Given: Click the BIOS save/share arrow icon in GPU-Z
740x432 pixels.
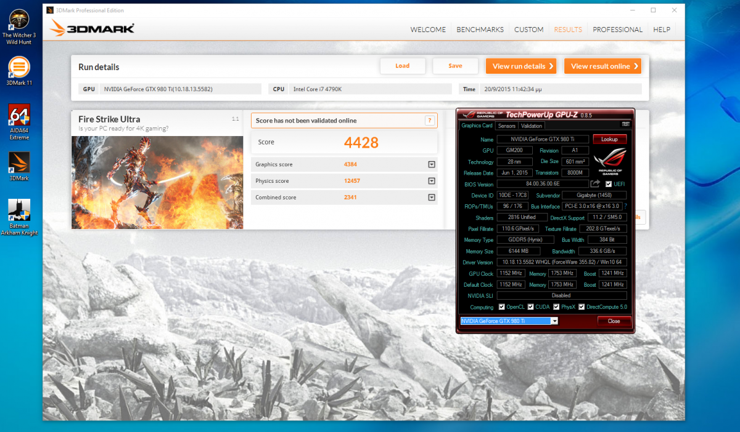Looking at the screenshot, I should coord(595,183).
